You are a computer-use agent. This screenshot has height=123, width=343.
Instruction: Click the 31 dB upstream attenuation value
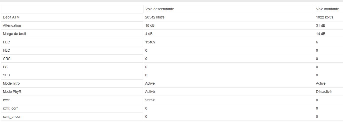click(321, 25)
